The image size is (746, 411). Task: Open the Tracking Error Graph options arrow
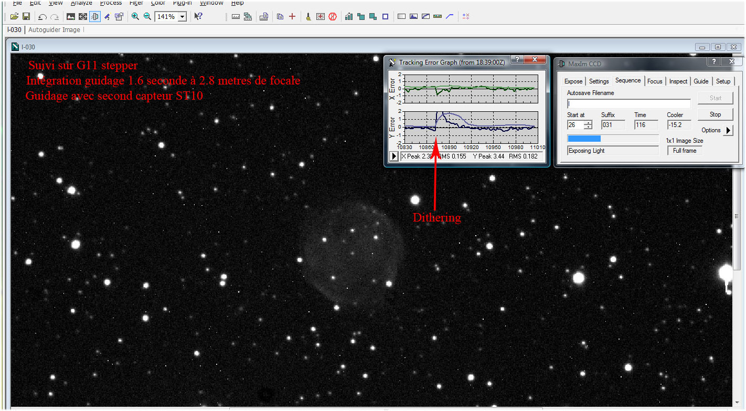(394, 156)
